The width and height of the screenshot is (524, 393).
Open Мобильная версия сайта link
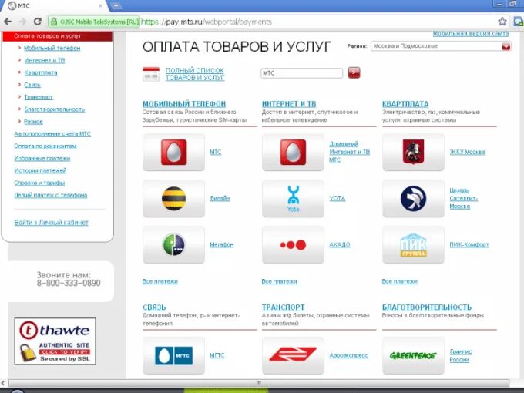click(x=471, y=34)
